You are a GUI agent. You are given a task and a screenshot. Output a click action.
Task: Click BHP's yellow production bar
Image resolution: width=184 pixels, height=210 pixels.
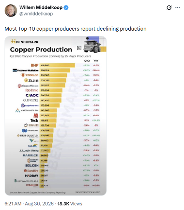tap(57, 65)
